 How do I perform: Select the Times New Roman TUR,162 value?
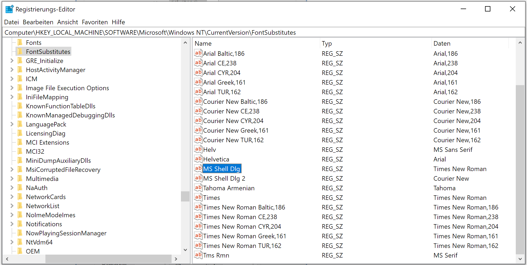click(242, 246)
